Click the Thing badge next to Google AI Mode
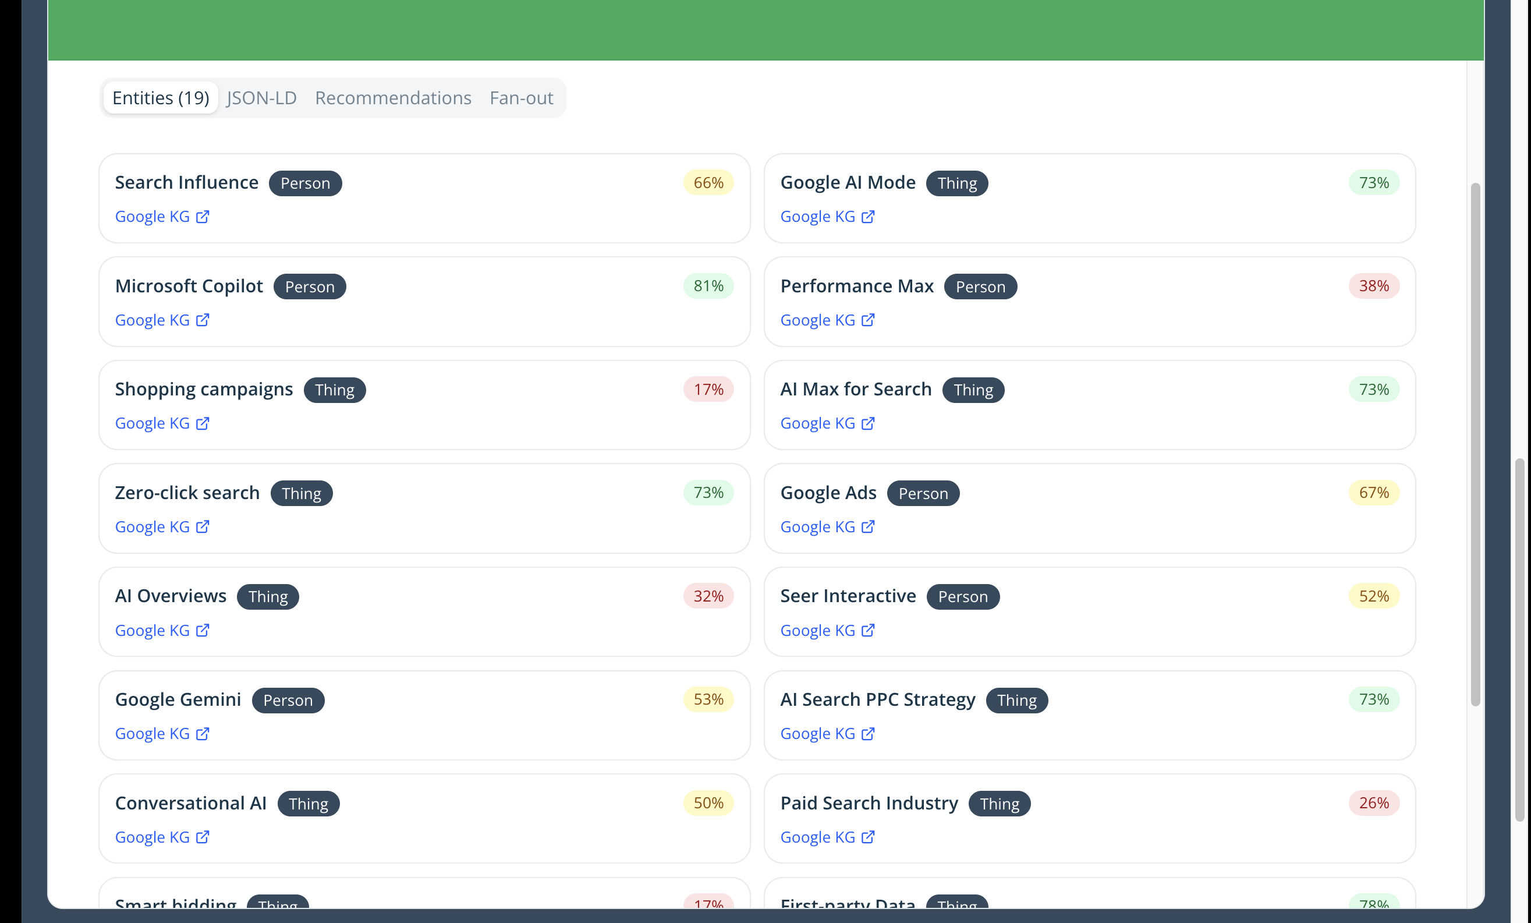This screenshot has height=923, width=1531. pos(957,183)
